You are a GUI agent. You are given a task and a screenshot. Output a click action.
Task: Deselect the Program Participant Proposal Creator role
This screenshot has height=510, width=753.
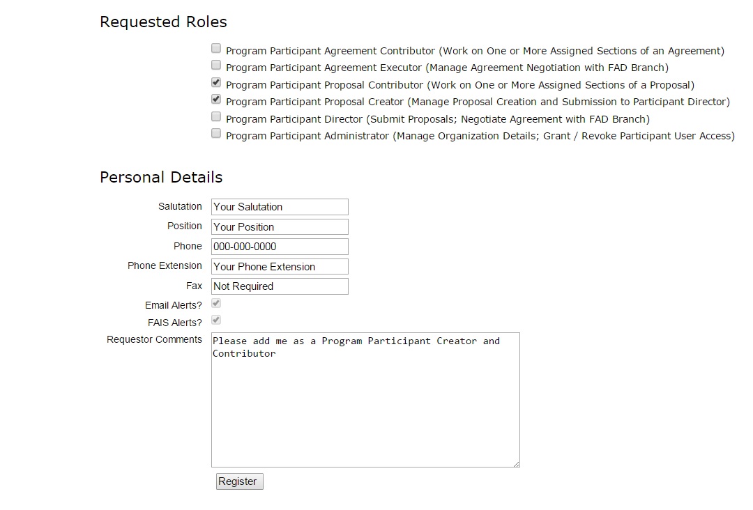216,100
